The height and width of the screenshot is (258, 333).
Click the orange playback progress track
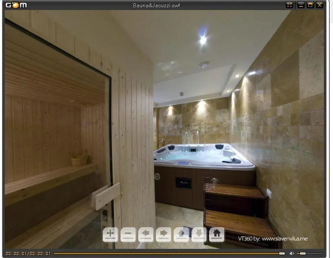pos(166,253)
